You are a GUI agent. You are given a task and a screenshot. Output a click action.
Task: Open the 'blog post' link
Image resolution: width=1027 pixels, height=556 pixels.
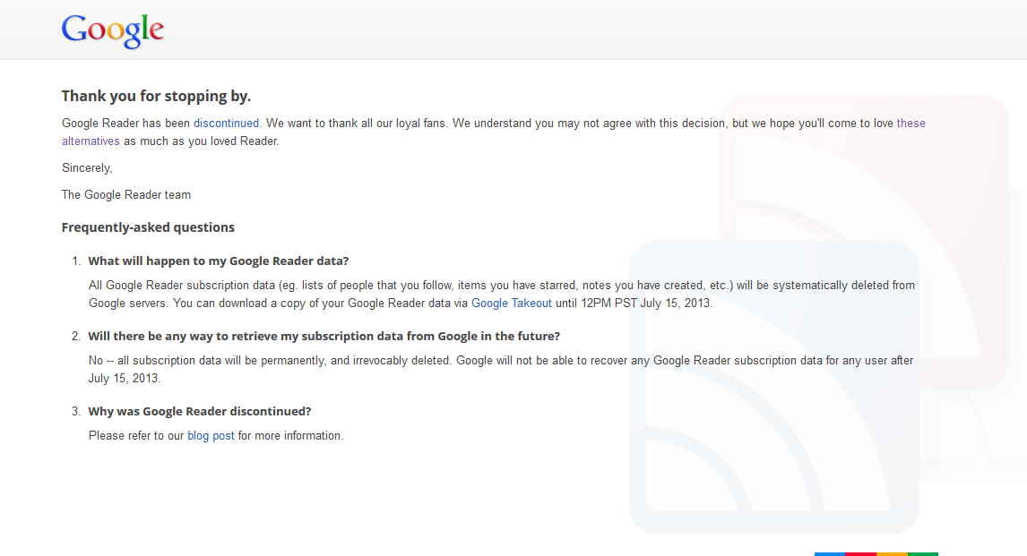(211, 436)
